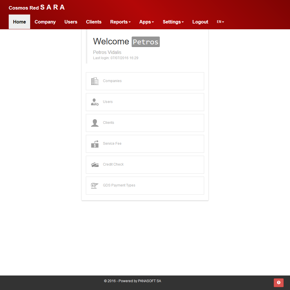The image size is (290, 290).
Task: Click the Credit Check cards icon
Action: [x=95, y=165]
